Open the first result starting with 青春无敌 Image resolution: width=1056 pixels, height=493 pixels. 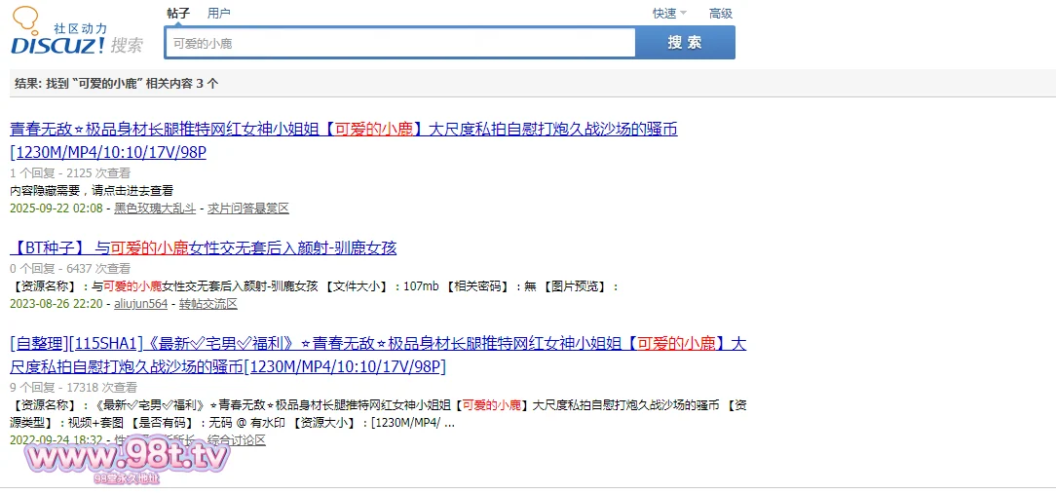click(x=343, y=130)
